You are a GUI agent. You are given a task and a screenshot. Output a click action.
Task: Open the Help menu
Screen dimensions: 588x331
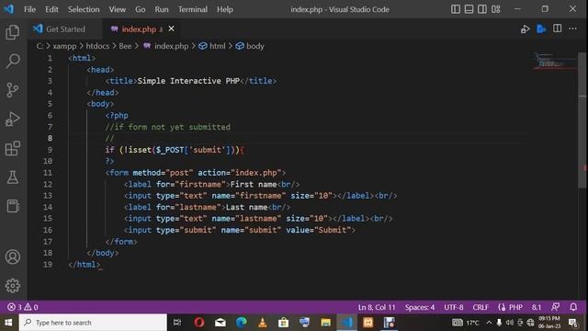pyautogui.click(x=225, y=9)
